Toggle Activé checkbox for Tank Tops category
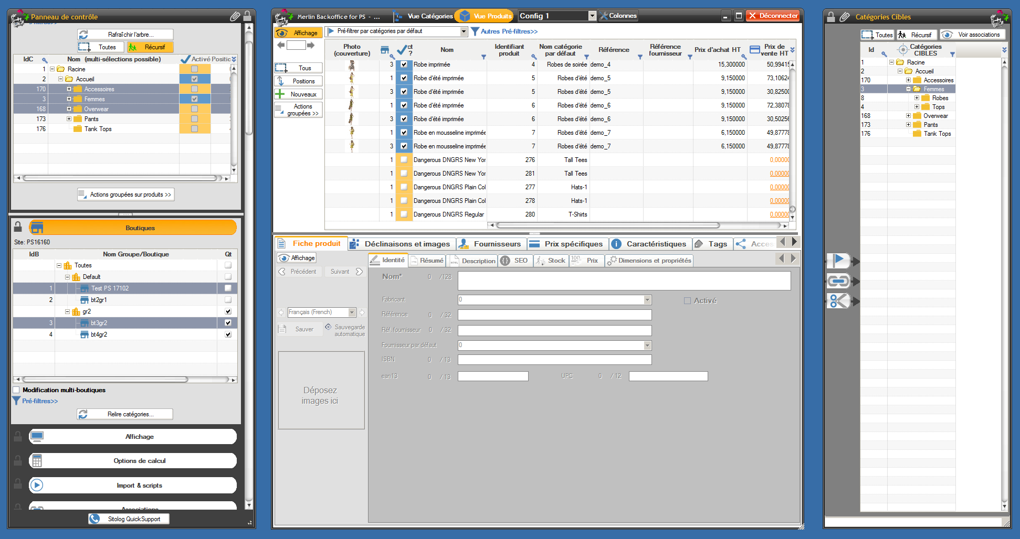The width and height of the screenshot is (1020, 539). pos(195,128)
